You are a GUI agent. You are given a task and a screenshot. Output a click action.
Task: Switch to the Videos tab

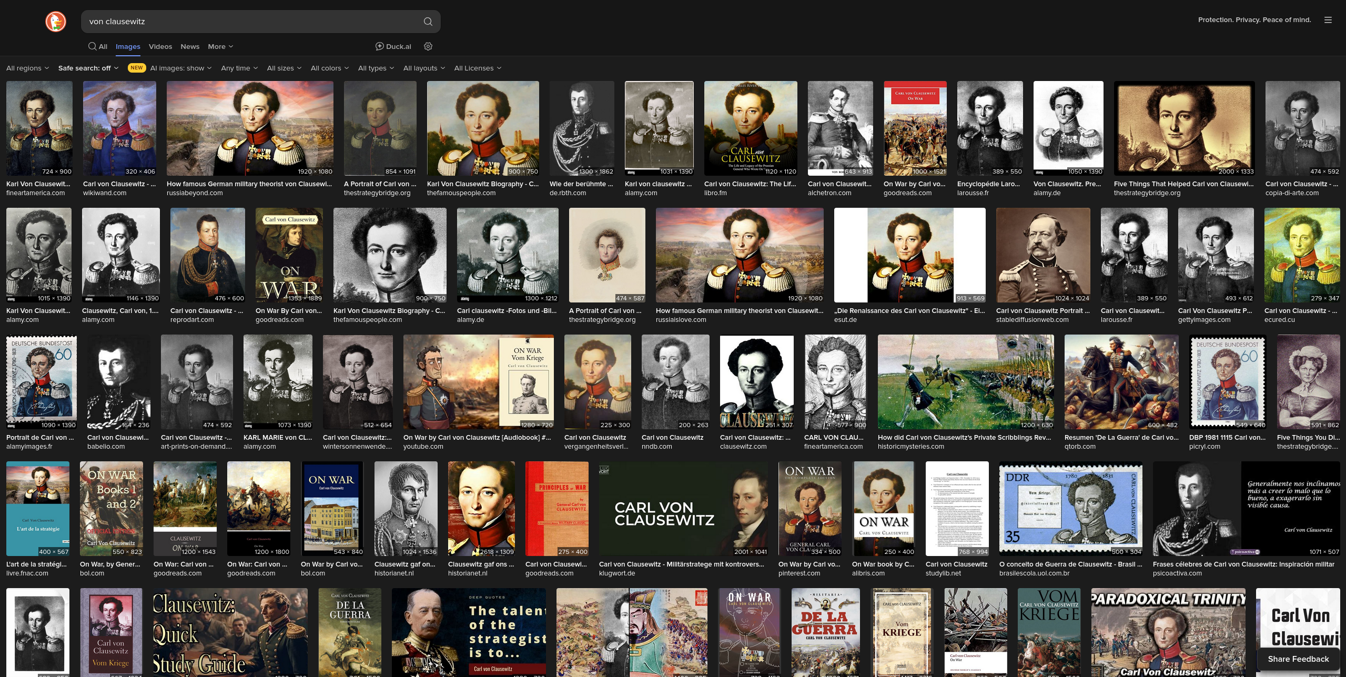[160, 46]
